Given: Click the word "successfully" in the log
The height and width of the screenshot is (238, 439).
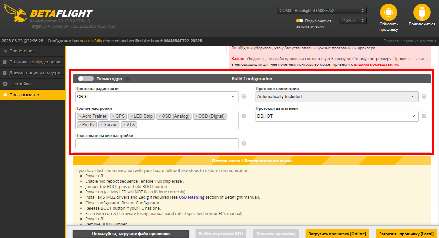Looking at the screenshot, I should (91, 41).
